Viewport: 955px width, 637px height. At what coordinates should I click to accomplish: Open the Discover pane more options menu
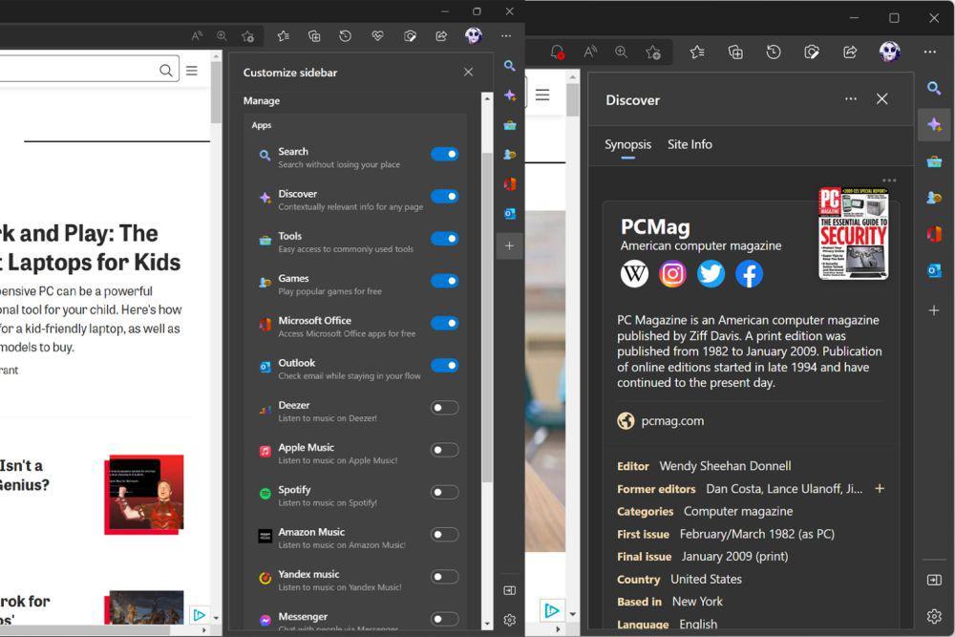(x=851, y=98)
